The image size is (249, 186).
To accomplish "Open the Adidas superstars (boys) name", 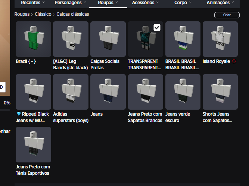I will [x=71, y=117].
